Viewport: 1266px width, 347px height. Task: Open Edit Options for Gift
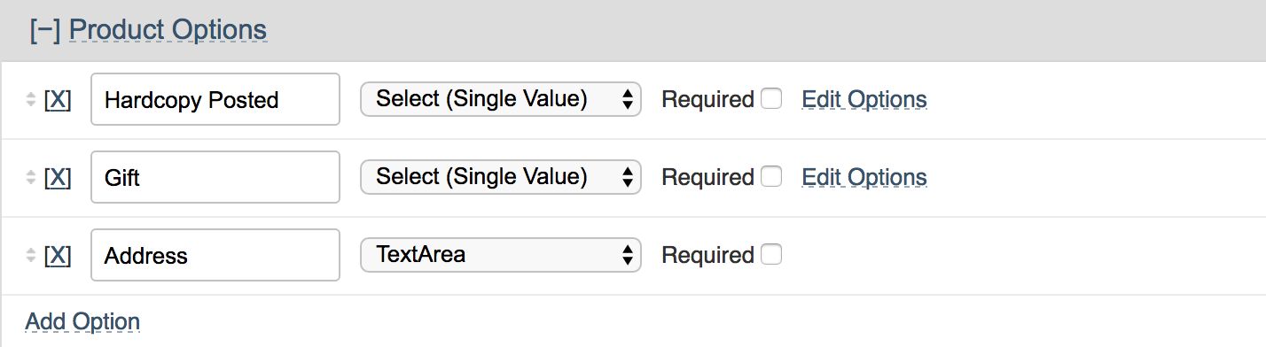[864, 177]
